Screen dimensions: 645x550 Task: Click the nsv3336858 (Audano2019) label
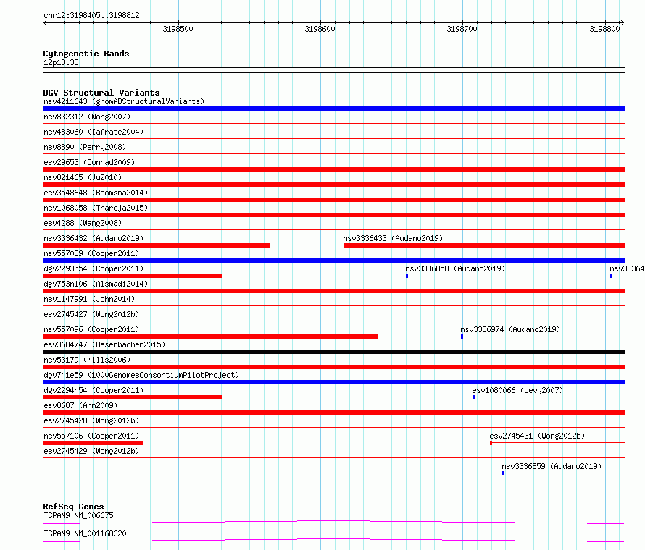point(455,268)
